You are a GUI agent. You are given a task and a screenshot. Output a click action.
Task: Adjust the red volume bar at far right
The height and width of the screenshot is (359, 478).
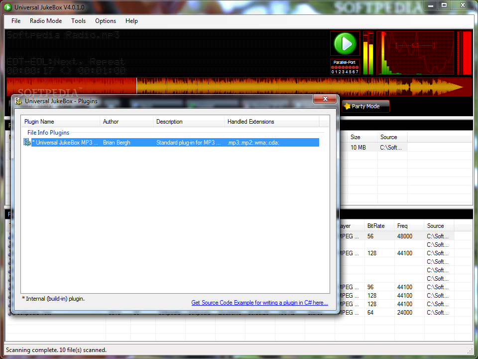pyautogui.click(x=467, y=53)
